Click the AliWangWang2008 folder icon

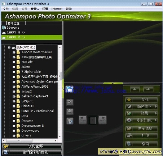click(x=18, y=87)
